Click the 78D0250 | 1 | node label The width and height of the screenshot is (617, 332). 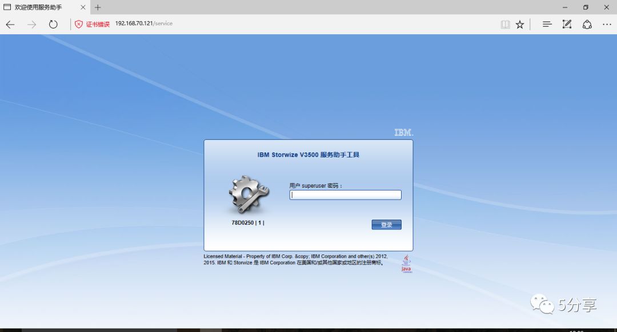tap(248, 223)
